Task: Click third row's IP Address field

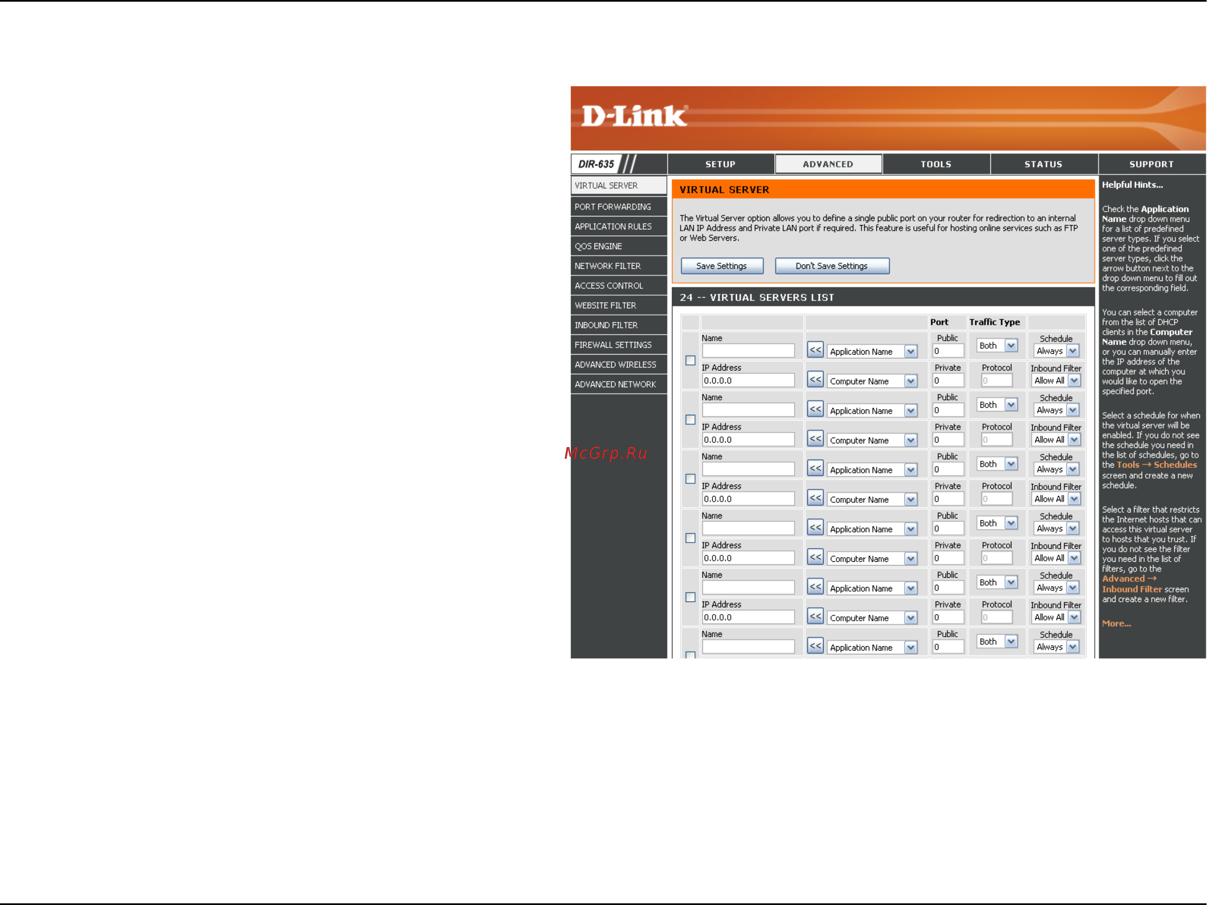Action: tap(748, 499)
